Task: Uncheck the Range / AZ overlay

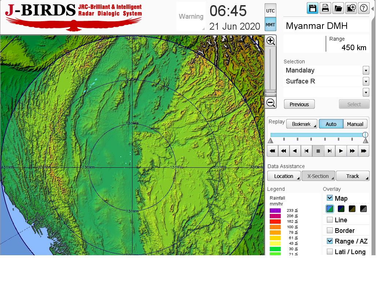Action: coord(330,241)
